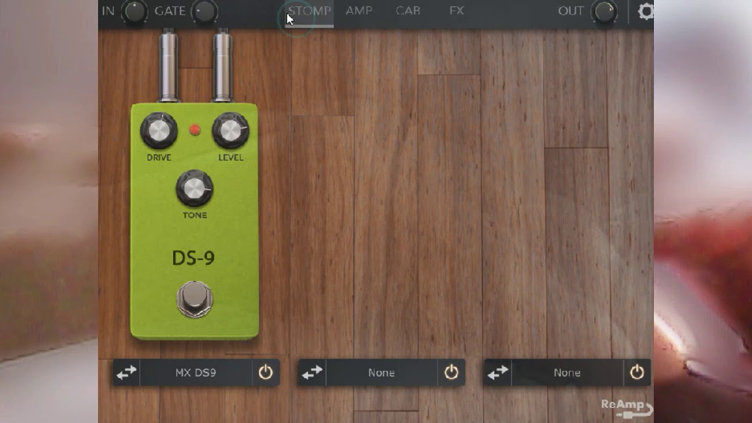Switch to the AMP tab
This screenshot has height=423, width=752.
click(358, 11)
